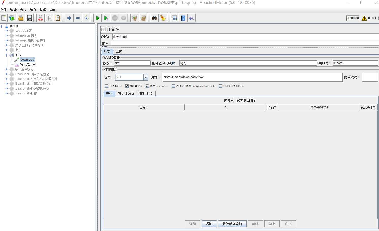Click the Plugins Manager feather icon
This screenshot has width=379, height=231.
(192, 18)
